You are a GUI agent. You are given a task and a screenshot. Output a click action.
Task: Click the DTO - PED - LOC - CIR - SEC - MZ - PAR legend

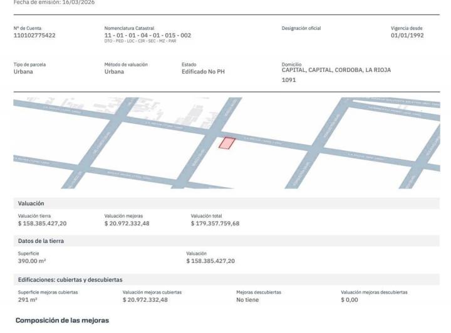(140, 41)
